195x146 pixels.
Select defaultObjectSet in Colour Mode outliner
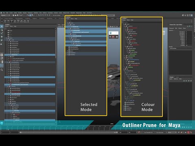coord(130,104)
